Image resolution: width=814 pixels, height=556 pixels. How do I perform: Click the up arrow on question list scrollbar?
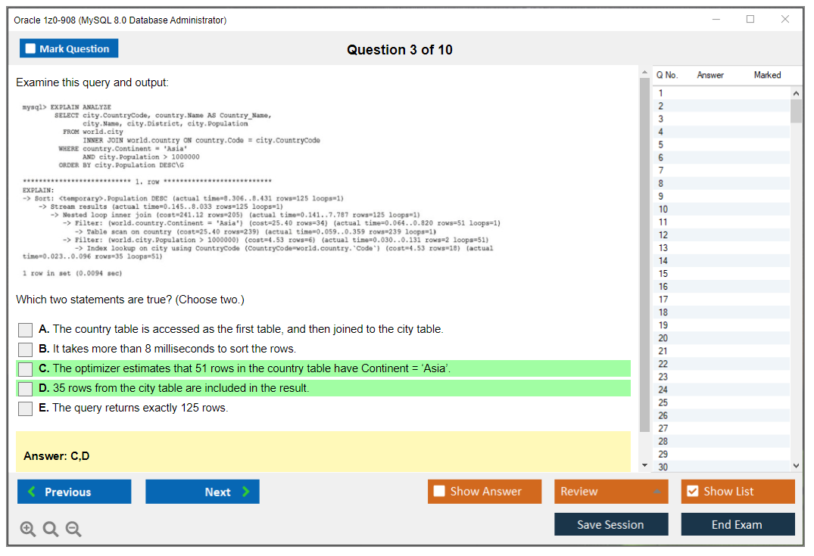[x=796, y=92]
